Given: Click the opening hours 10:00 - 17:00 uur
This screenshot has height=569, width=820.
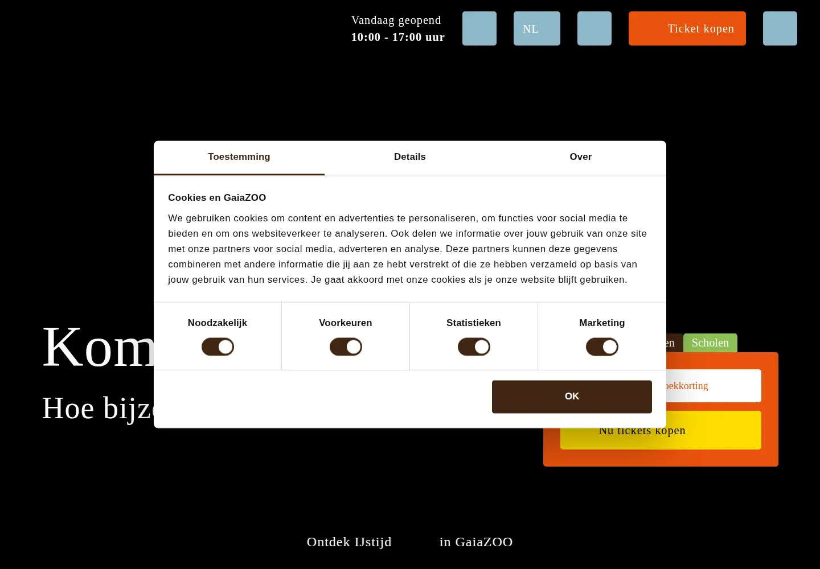Looking at the screenshot, I should coord(398,37).
